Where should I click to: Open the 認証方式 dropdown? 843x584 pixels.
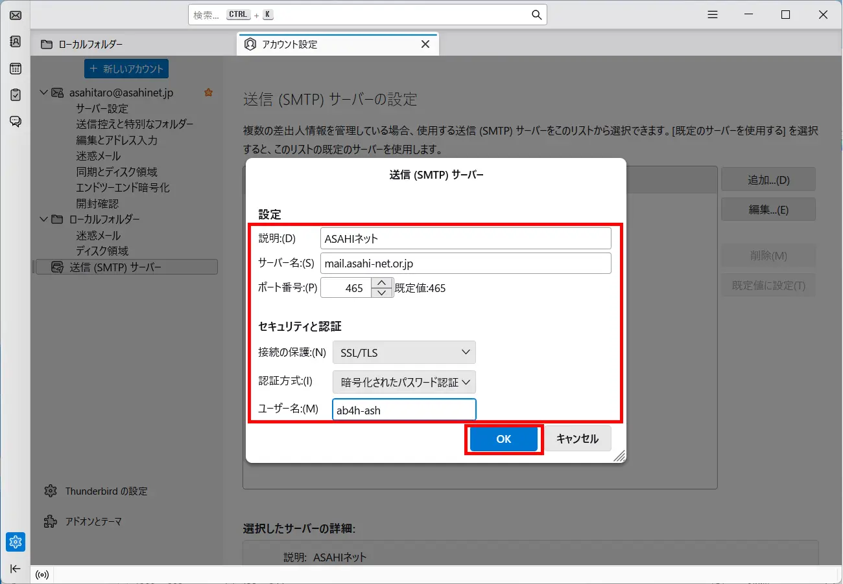[403, 382]
